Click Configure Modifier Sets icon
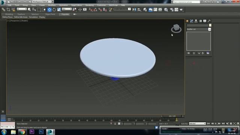Screen dimensions: 240x135 (208, 53)
